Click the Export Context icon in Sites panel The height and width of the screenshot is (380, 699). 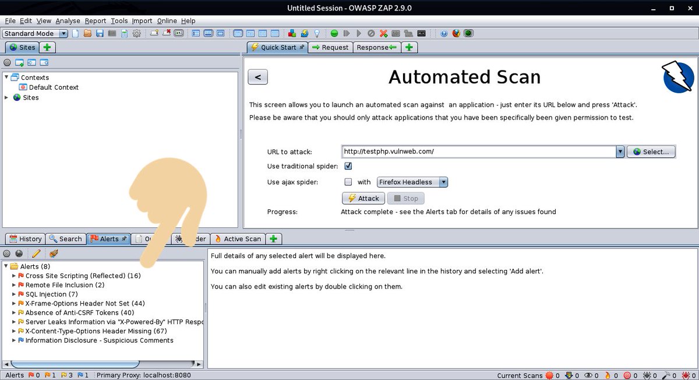click(x=44, y=62)
